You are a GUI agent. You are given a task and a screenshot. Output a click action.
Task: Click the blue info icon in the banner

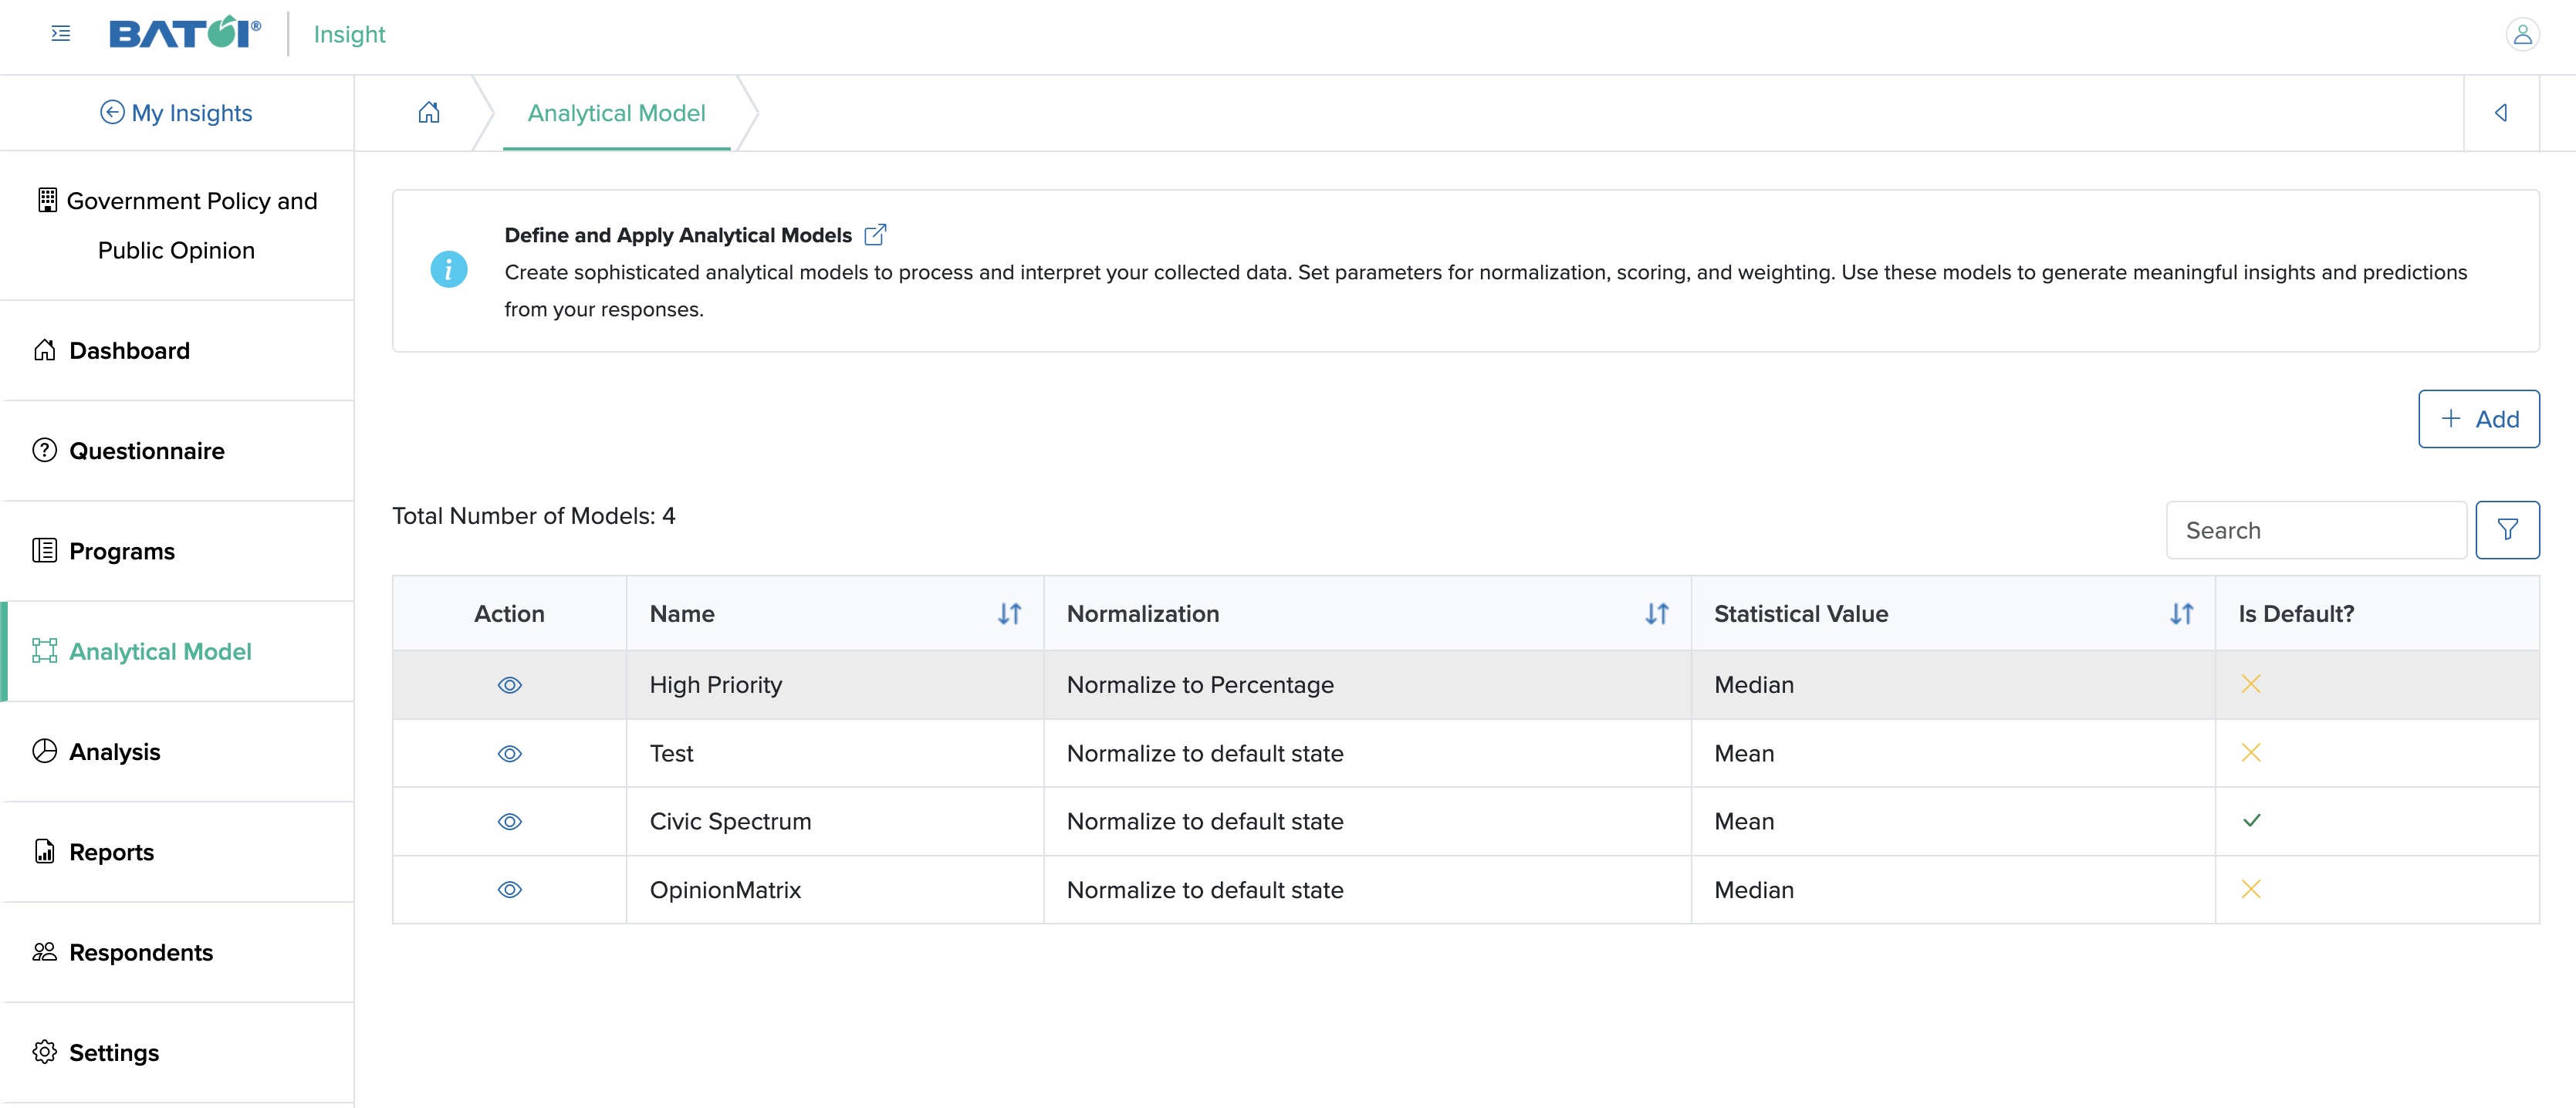[448, 269]
